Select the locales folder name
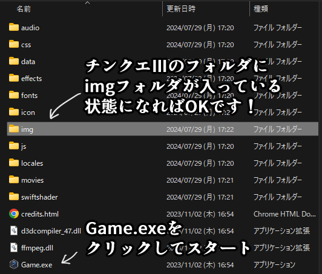Viewport: 322px width, 274px height. 32,163
